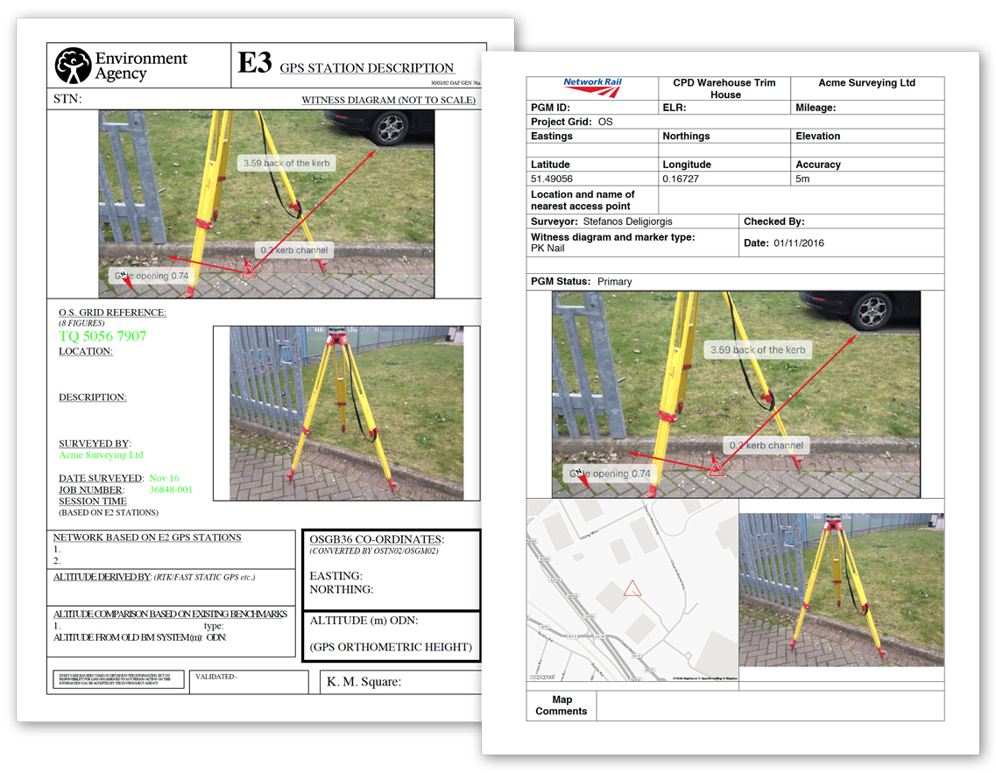Viewport: 996px width, 773px height.
Task: Click the Longitude value 0.16727
Action: click(683, 179)
